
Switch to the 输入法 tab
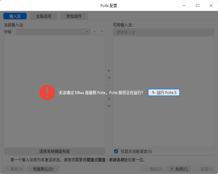[15, 16]
